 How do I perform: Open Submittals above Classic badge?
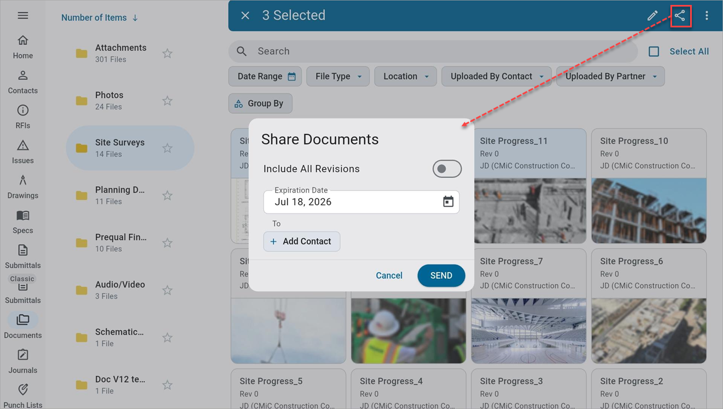point(22,257)
